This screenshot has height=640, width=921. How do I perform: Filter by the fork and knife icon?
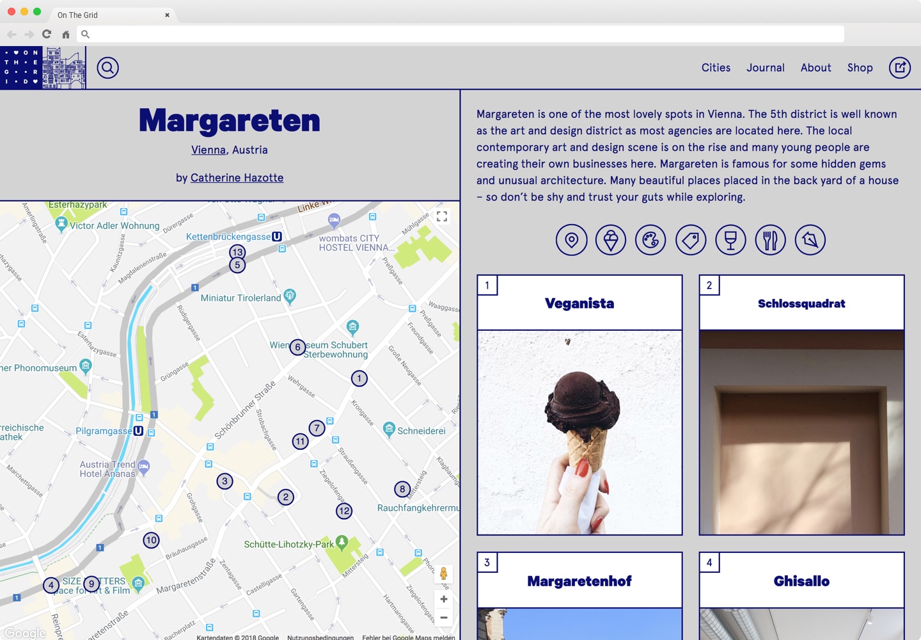(770, 240)
